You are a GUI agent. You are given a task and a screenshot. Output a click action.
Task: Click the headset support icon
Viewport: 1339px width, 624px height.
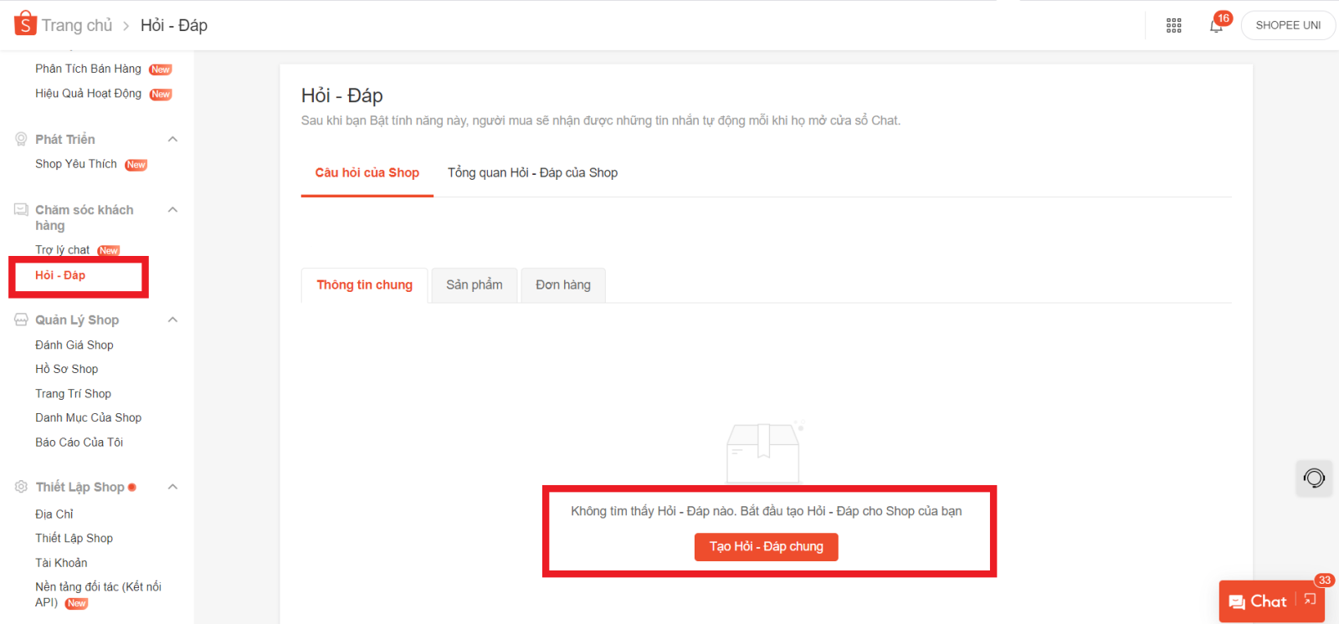(1314, 478)
